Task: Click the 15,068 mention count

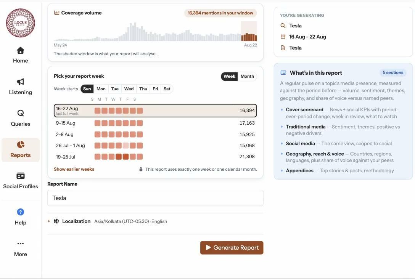Action: (x=247, y=146)
